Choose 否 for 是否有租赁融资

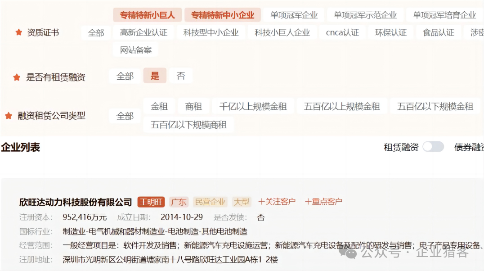click(x=181, y=76)
